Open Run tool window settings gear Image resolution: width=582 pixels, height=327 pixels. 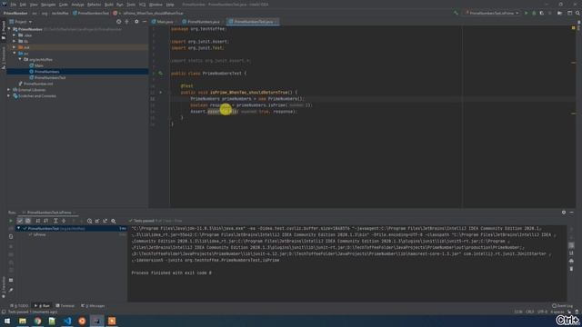564,213
